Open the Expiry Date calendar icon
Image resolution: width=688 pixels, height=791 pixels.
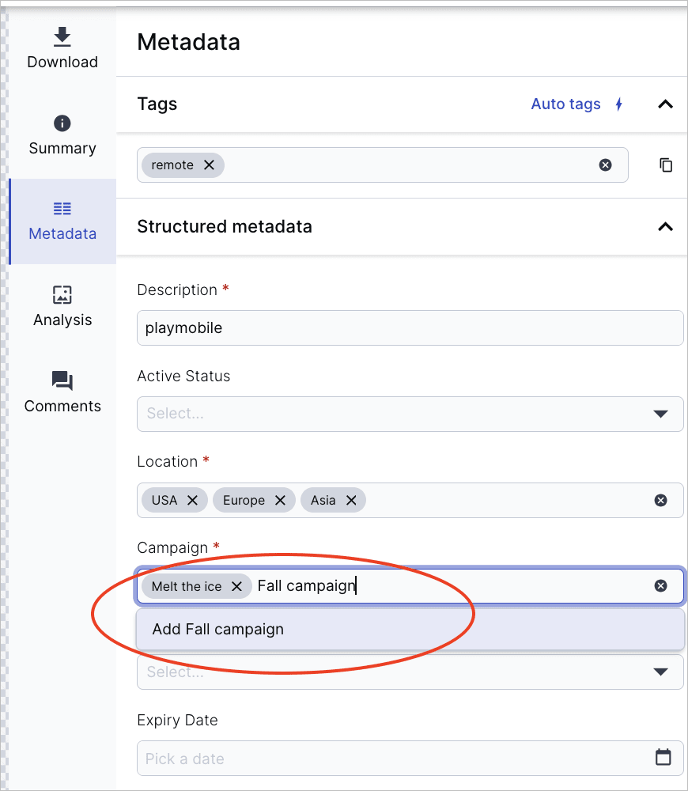coord(663,757)
